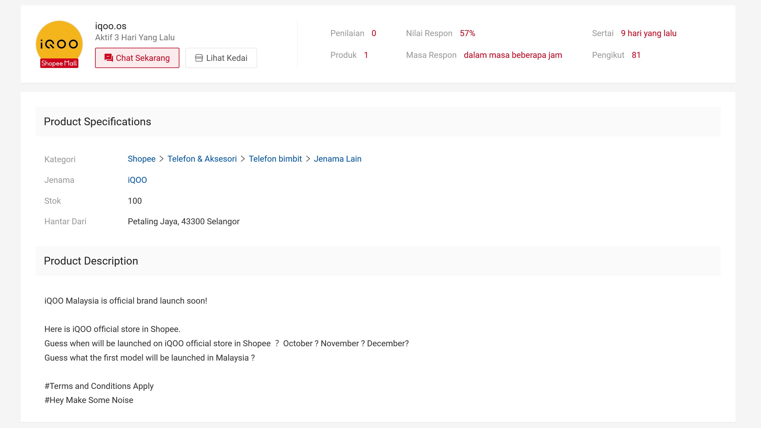Screen dimensions: 761x428
Task: Click chevron after Shopee breadcrumb
Action: pyautogui.click(x=161, y=159)
